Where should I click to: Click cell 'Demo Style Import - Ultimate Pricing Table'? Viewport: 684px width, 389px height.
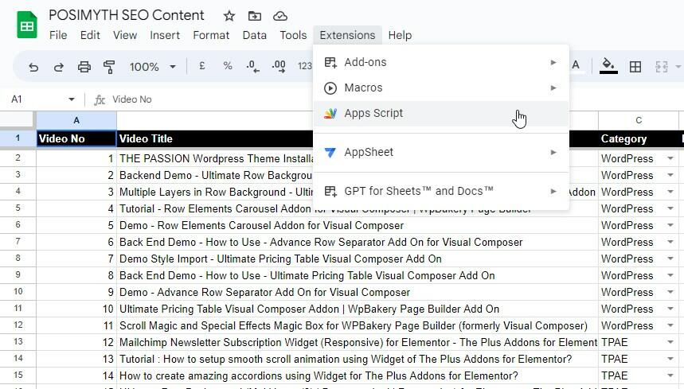(358, 259)
